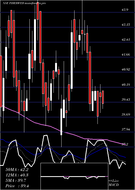Select the 39.43 price axis label

click(x=126, y=100)
